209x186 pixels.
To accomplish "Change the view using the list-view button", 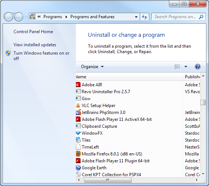I will tap(177, 67).
